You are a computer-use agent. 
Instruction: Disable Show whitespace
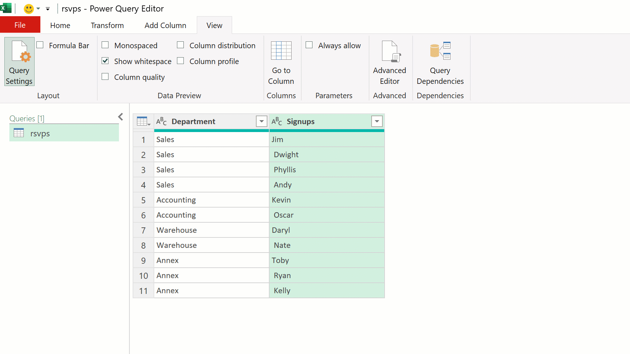pos(105,61)
